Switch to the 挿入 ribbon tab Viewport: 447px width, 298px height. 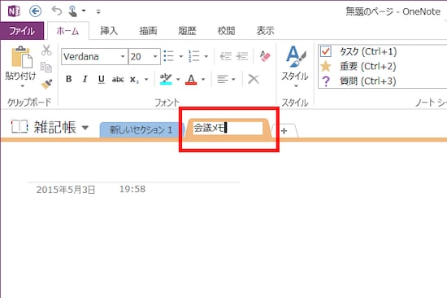[x=109, y=31]
